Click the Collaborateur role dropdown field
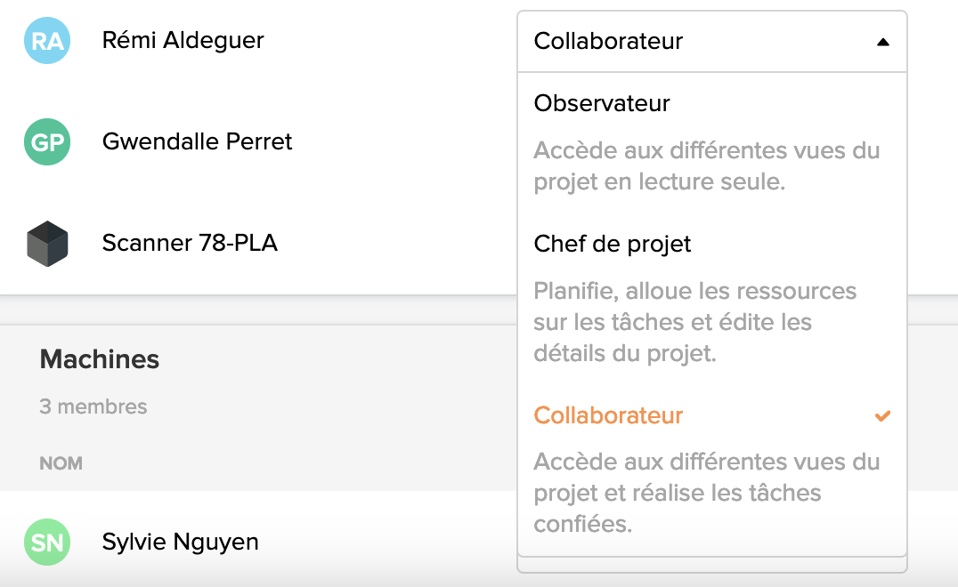 pos(711,42)
